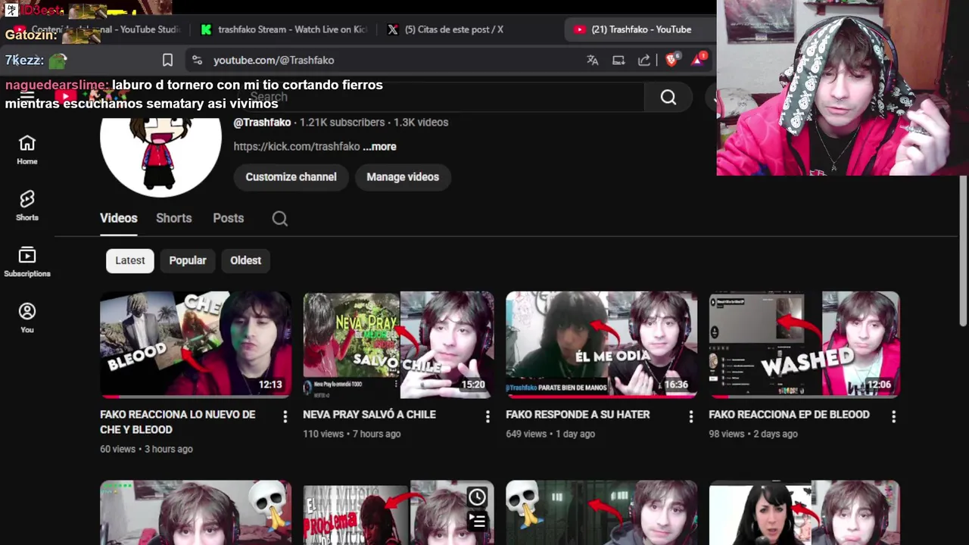Image resolution: width=969 pixels, height=545 pixels.
Task: Open options for FAKO RESPONDE A SU HATER
Action: click(x=690, y=416)
